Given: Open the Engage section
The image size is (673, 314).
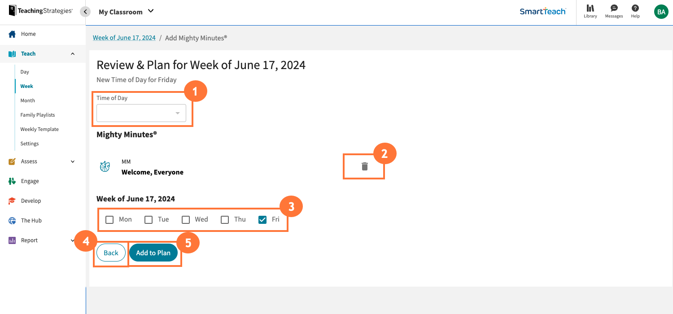Looking at the screenshot, I should pos(29,181).
